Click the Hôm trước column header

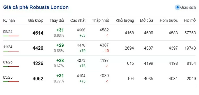tap(169, 20)
